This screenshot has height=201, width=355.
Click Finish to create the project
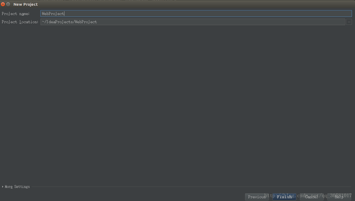pos(284,197)
